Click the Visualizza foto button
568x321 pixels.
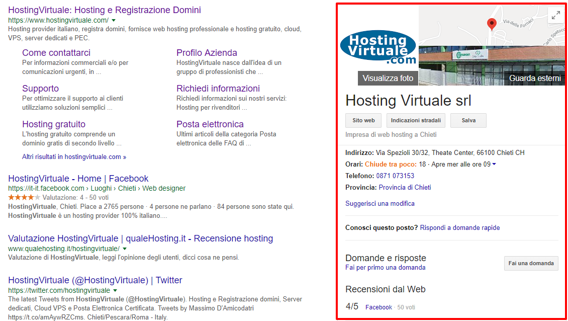click(388, 78)
